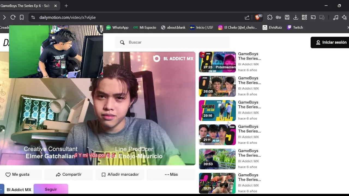Restore down the browser window
This screenshot has height=196, width=349.
pyautogui.click(x=339, y=6)
